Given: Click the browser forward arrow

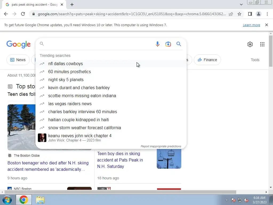Looking at the screenshot, I should pos(14,14).
